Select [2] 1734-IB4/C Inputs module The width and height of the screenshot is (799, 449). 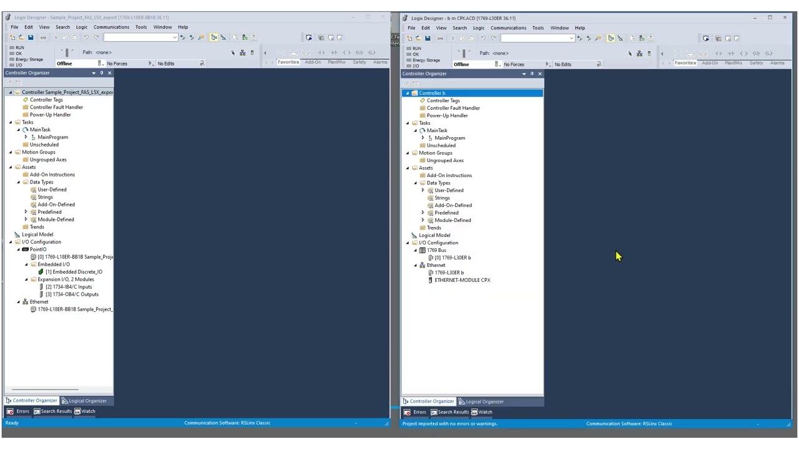(x=69, y=287)
